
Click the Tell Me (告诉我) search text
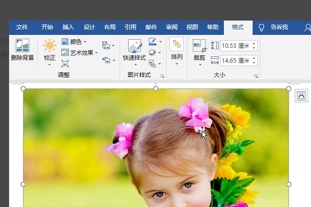279,27
